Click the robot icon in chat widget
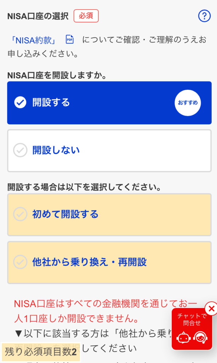 point(183,338)
